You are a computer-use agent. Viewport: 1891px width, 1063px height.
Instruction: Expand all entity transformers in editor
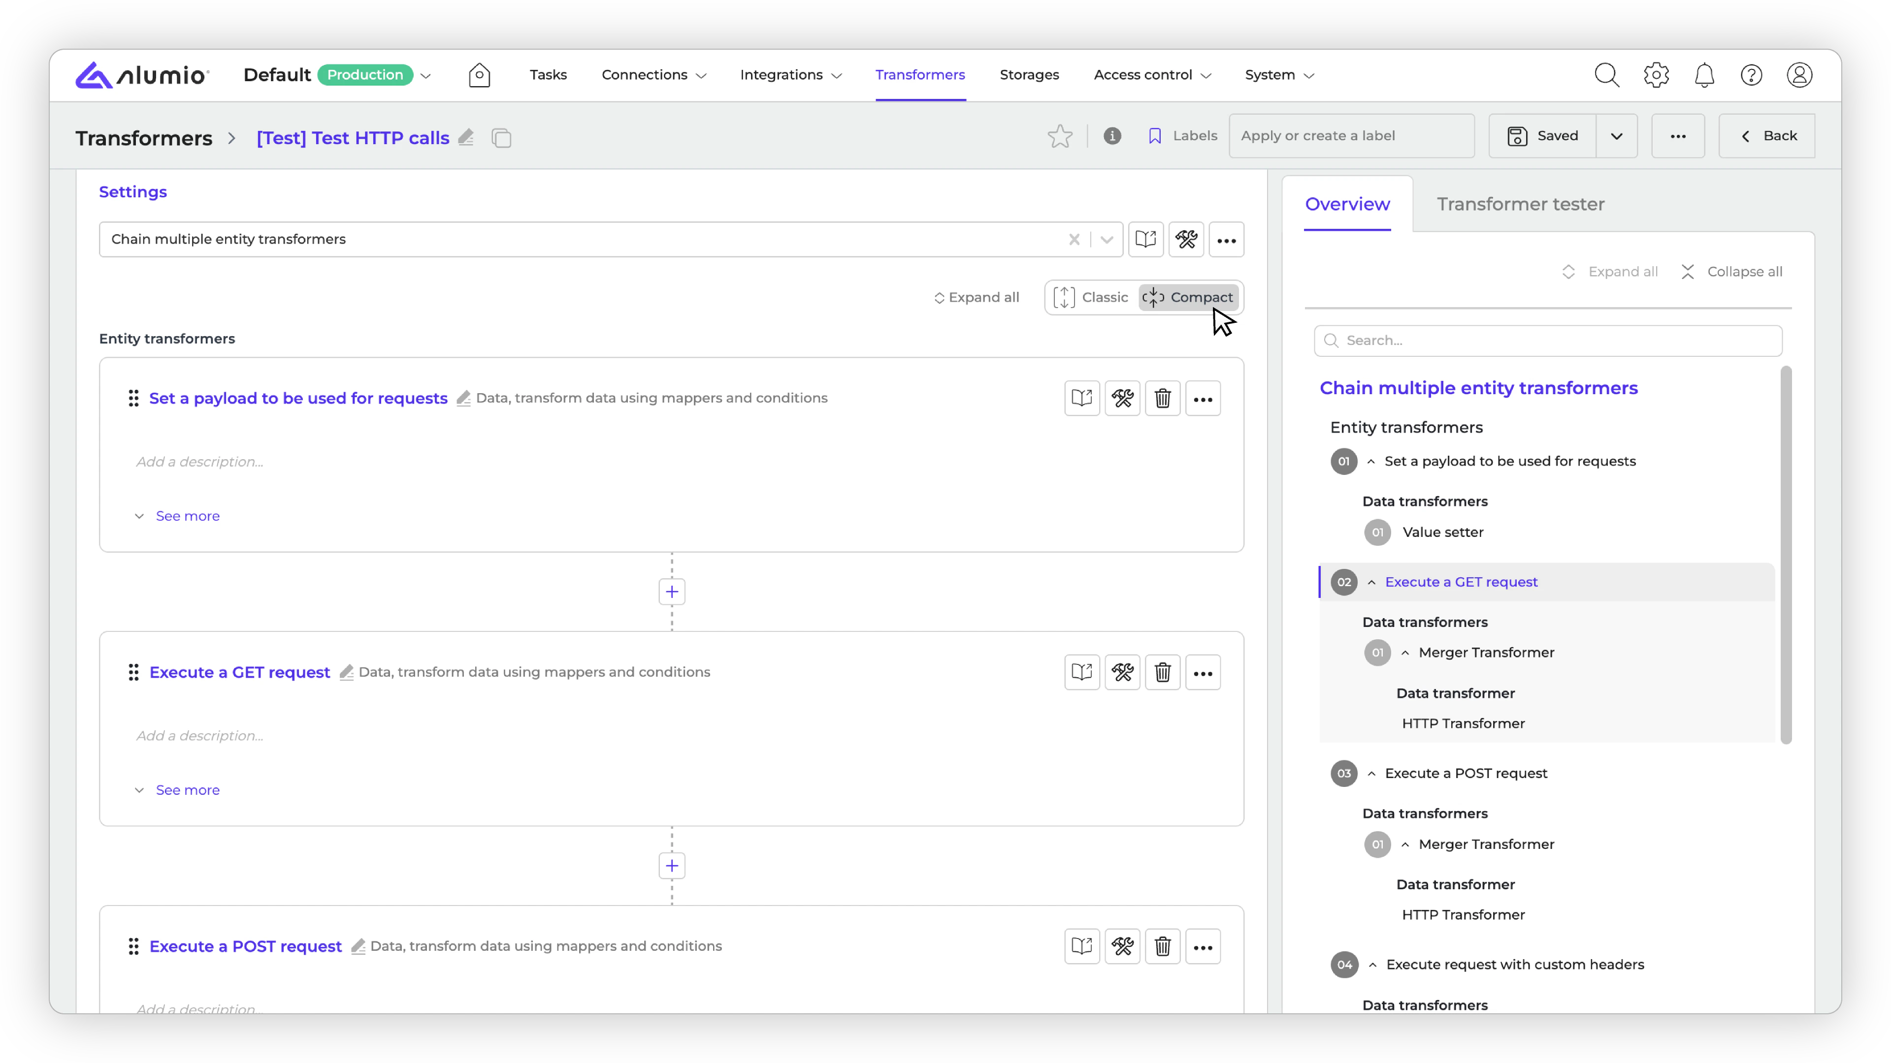click(977, 297)
